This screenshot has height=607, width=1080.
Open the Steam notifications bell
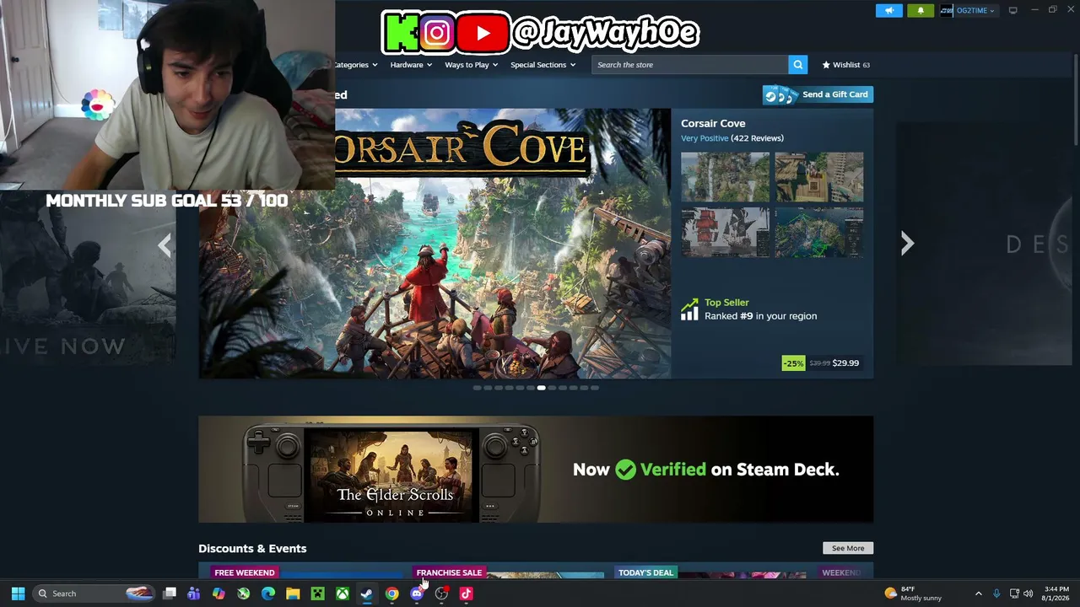[921, 10]
